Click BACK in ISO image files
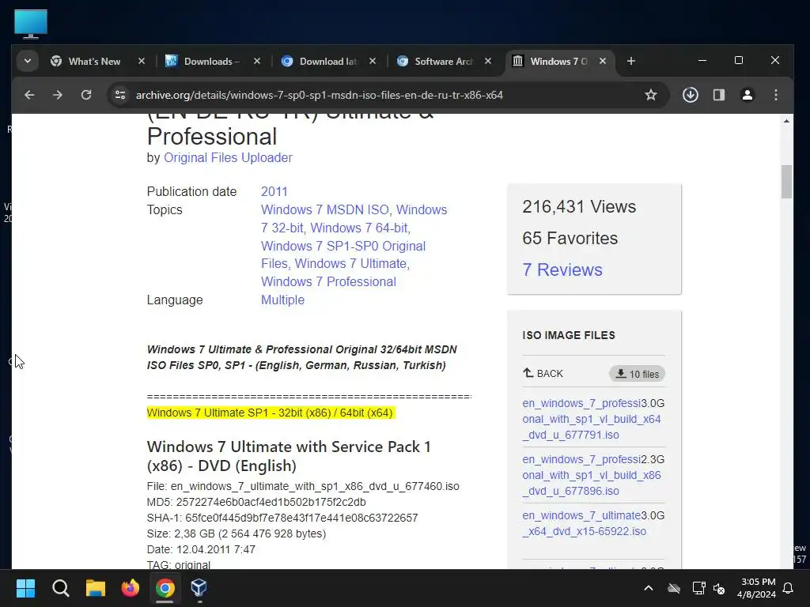The height and width of the screenshot is (607, 810). 543,374
